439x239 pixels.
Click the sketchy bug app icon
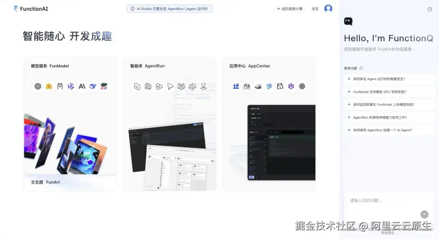247,86
